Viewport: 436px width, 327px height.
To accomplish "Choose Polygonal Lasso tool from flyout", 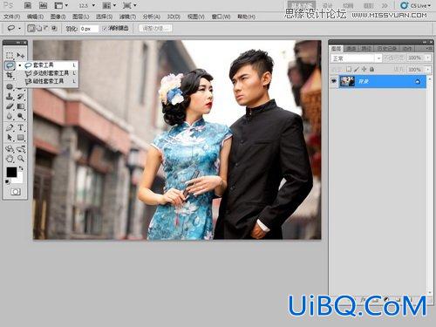I will pos(51,73).
